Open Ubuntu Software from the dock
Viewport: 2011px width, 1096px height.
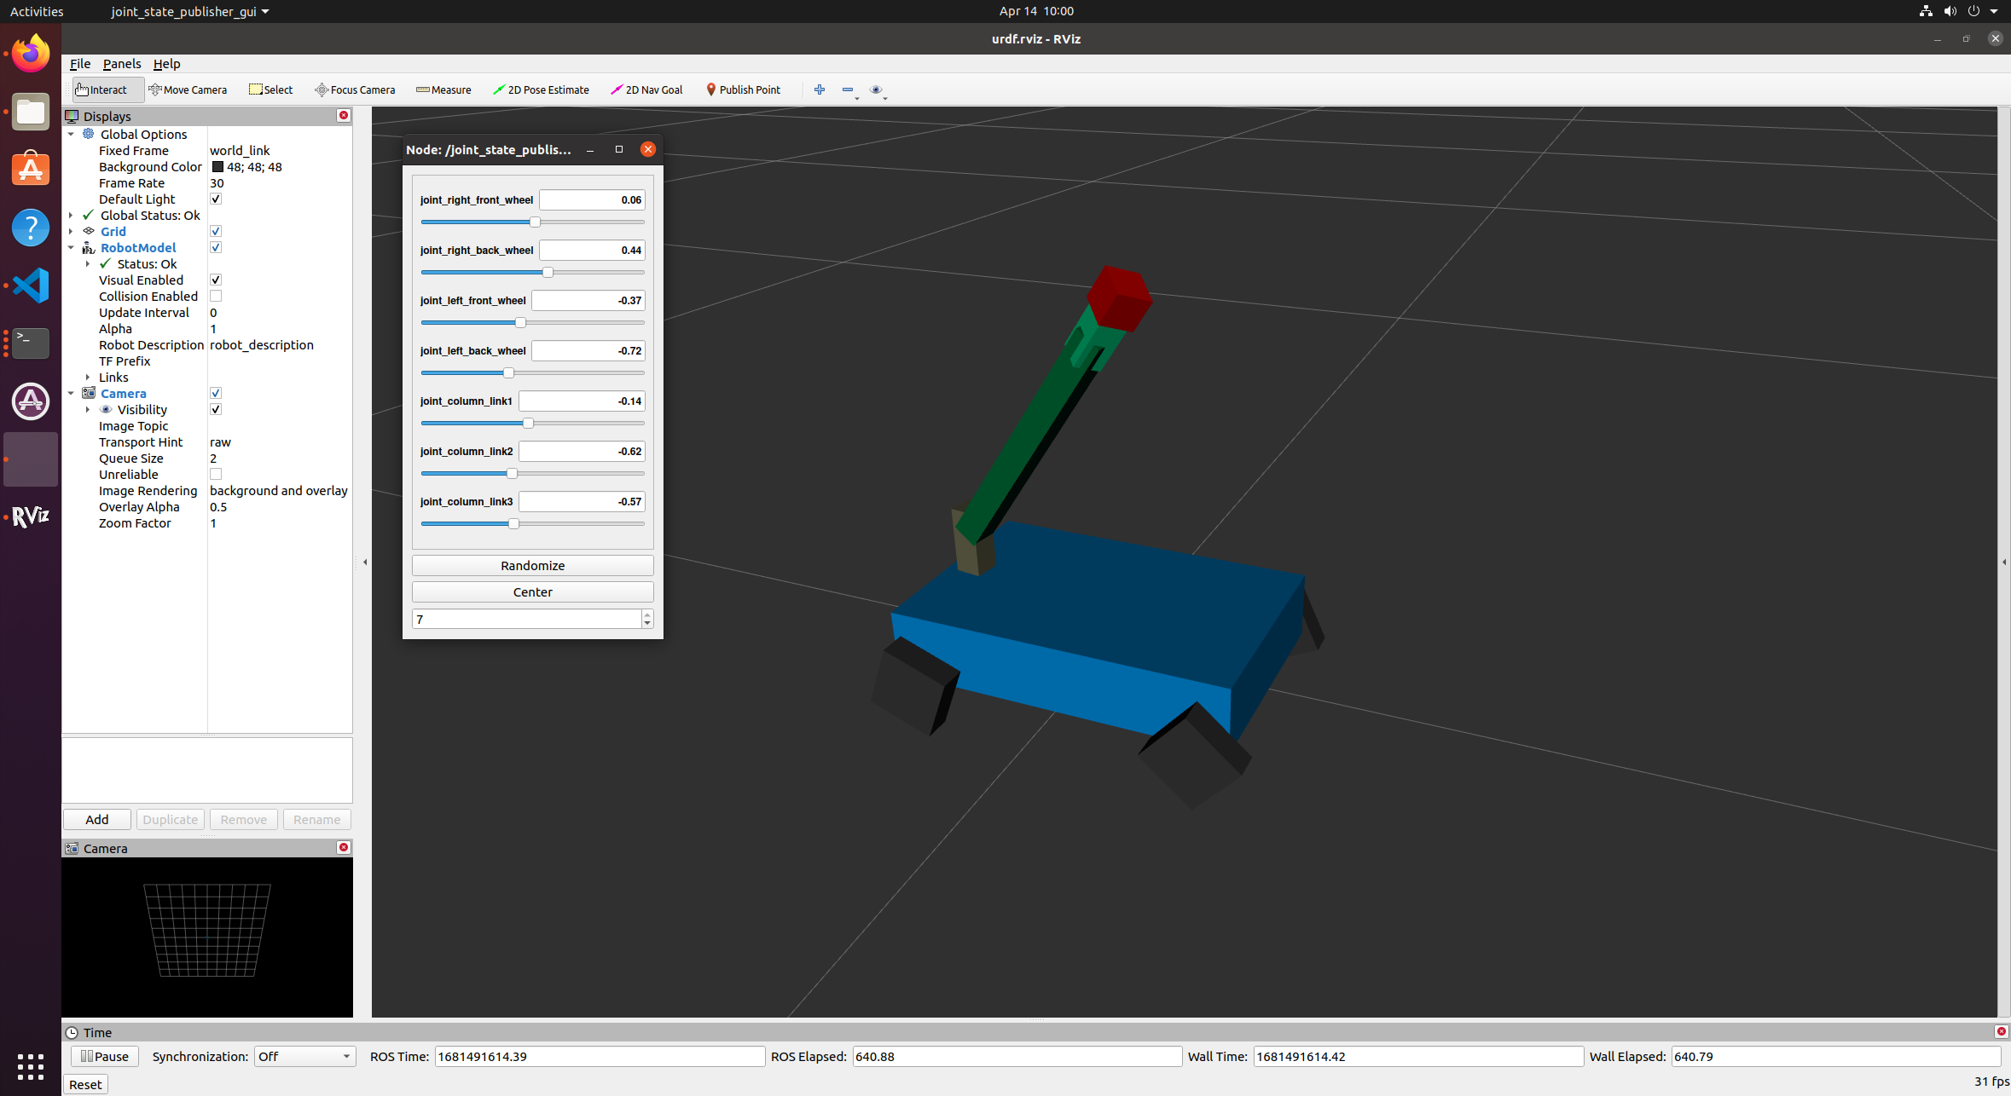[31, 170]
